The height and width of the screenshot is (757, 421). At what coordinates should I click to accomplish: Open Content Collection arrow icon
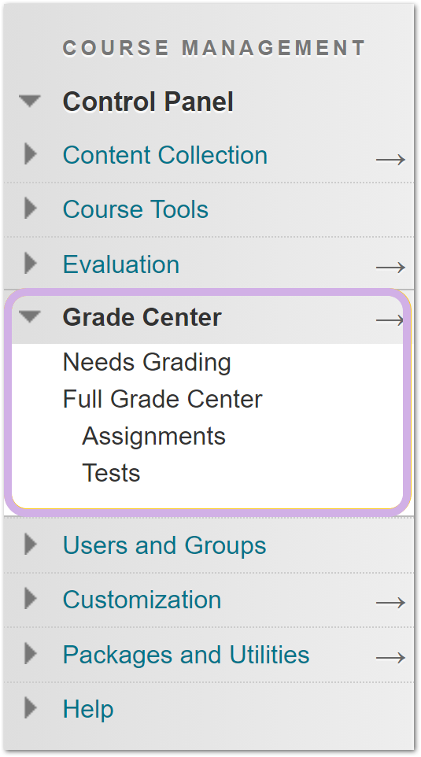pyautogui.click(x=390, y=159)
